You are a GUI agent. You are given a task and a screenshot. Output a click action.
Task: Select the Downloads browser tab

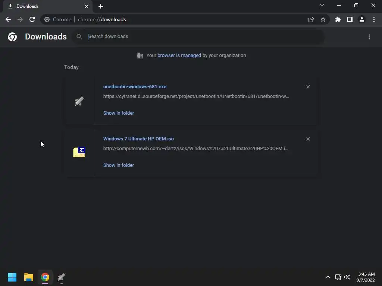click(x=47, y=6)
